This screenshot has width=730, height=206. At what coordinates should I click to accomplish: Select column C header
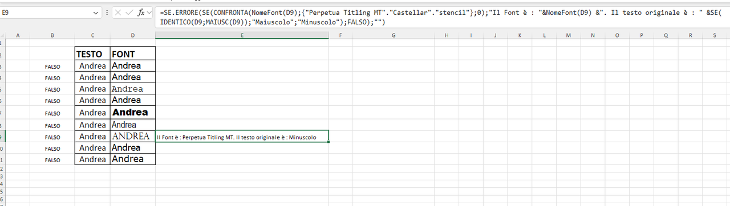pyautogui.click(x=92, y=35)
